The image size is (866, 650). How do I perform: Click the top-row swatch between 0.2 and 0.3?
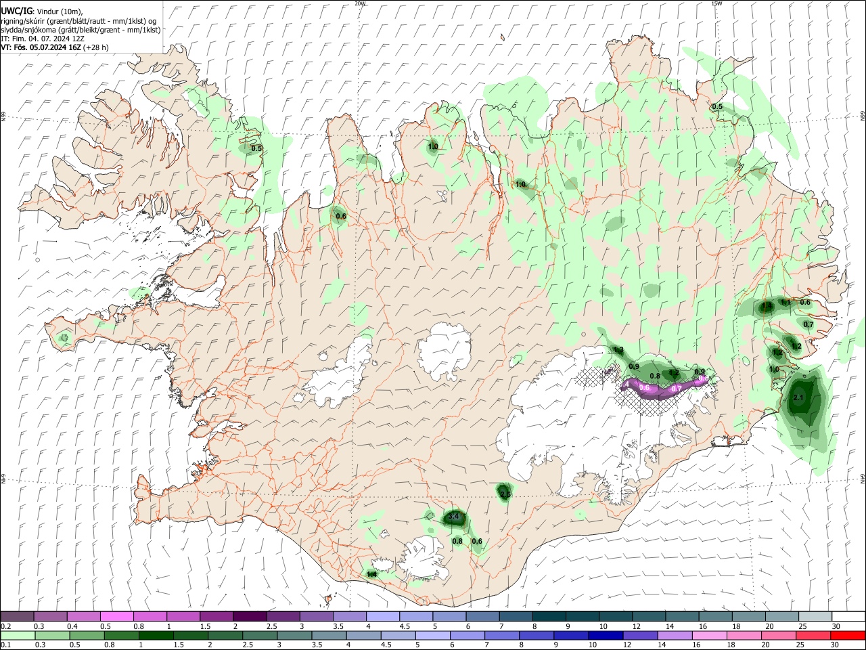17,616
